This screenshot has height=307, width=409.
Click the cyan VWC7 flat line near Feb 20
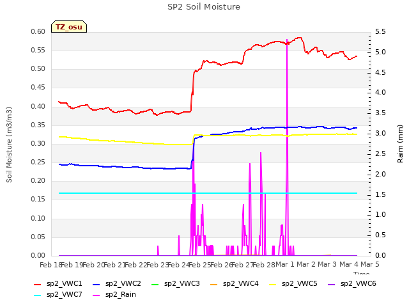click(x=94, y=193)
